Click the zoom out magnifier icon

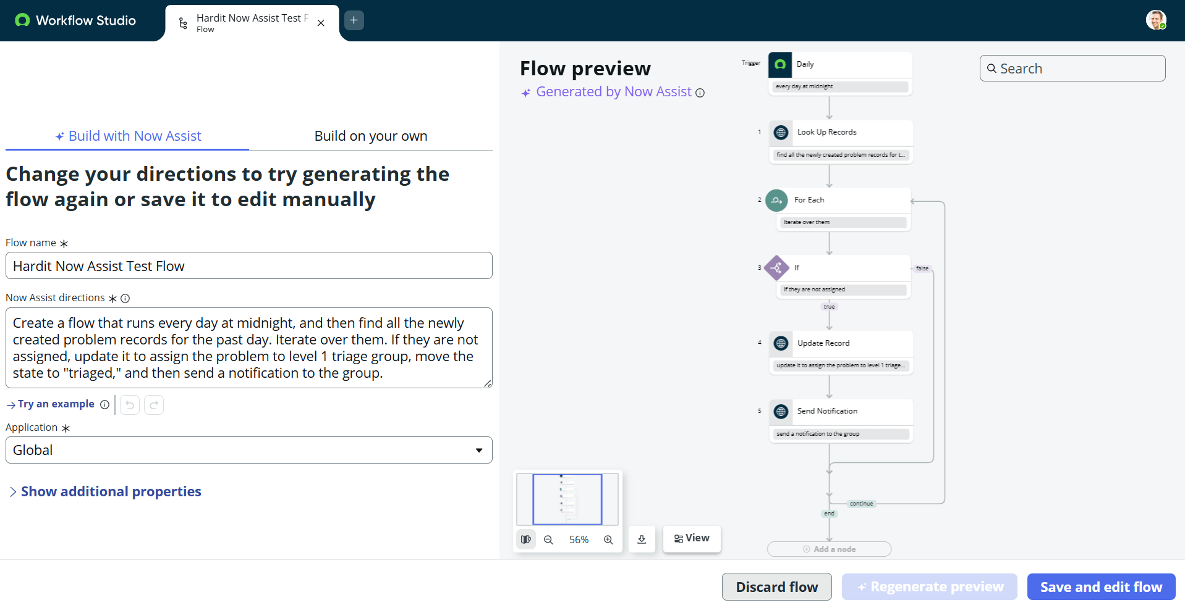point(548,539)
